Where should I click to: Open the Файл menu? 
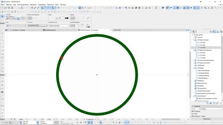tap(2, 5)
